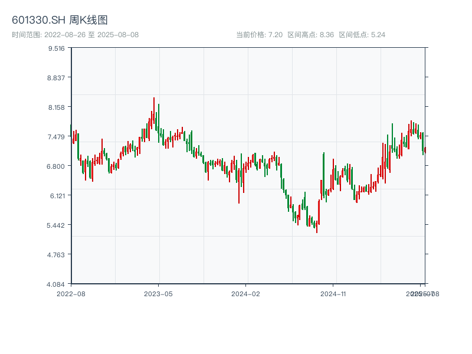
Task: Select the 2024-11 x-axis date label
Action: coord(333,293)
